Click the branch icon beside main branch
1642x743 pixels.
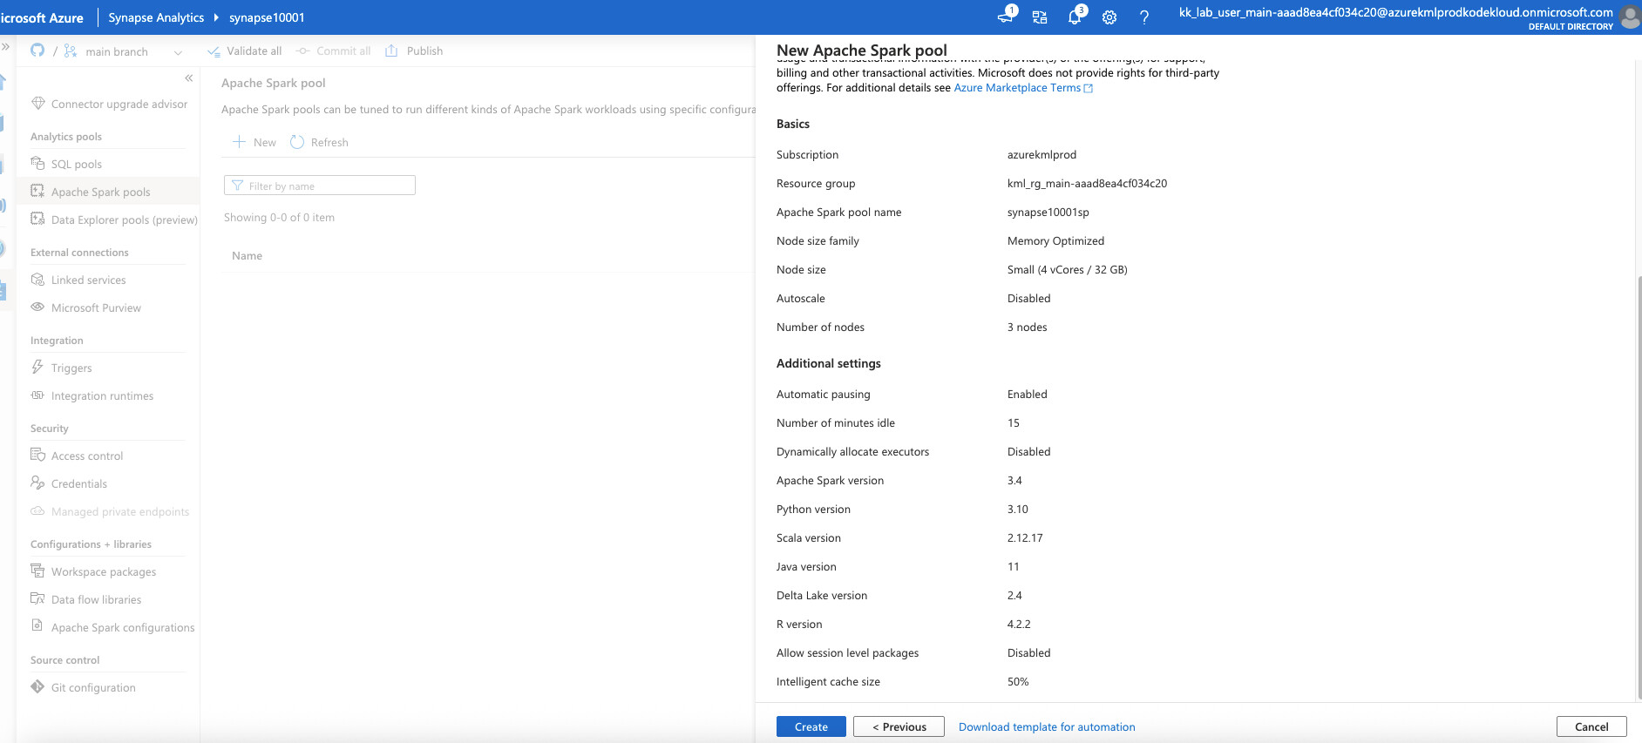click(71, 51)
